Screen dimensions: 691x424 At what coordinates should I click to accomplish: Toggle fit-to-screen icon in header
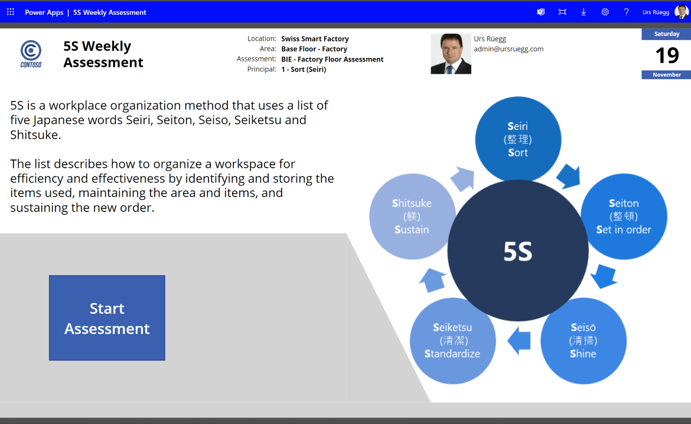pyautogui.click(x=562, y=12)
